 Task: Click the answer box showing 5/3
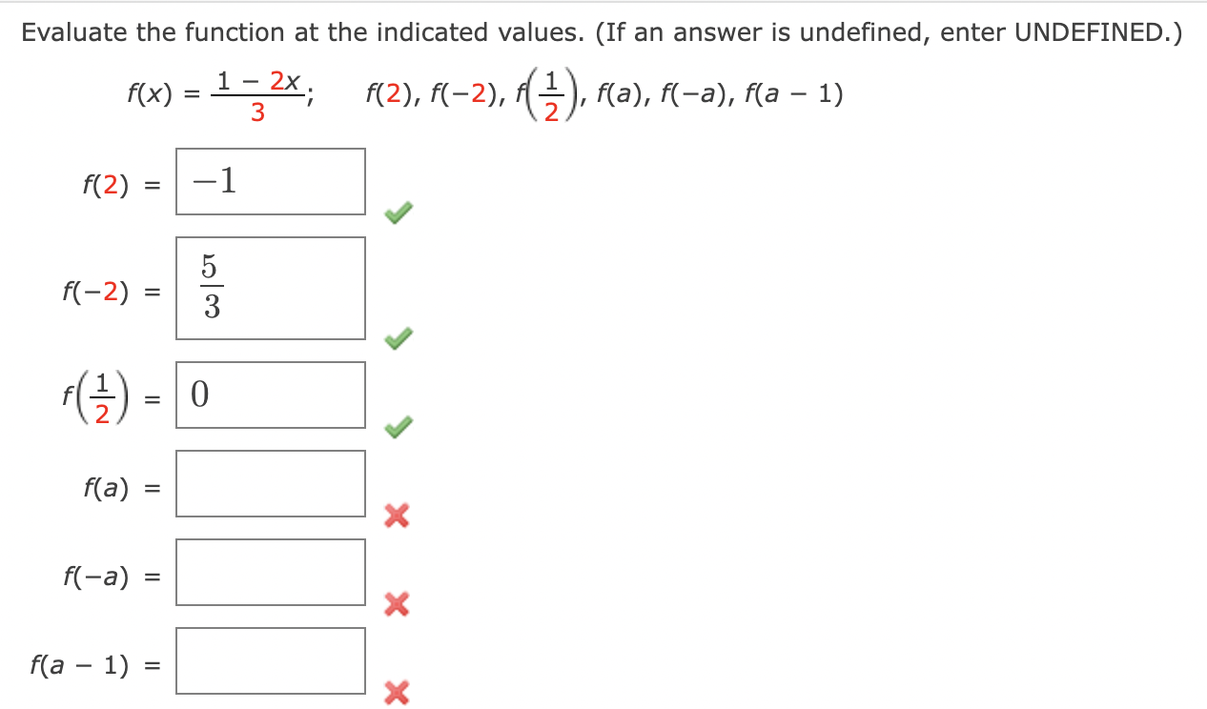[x=270, y=288]
